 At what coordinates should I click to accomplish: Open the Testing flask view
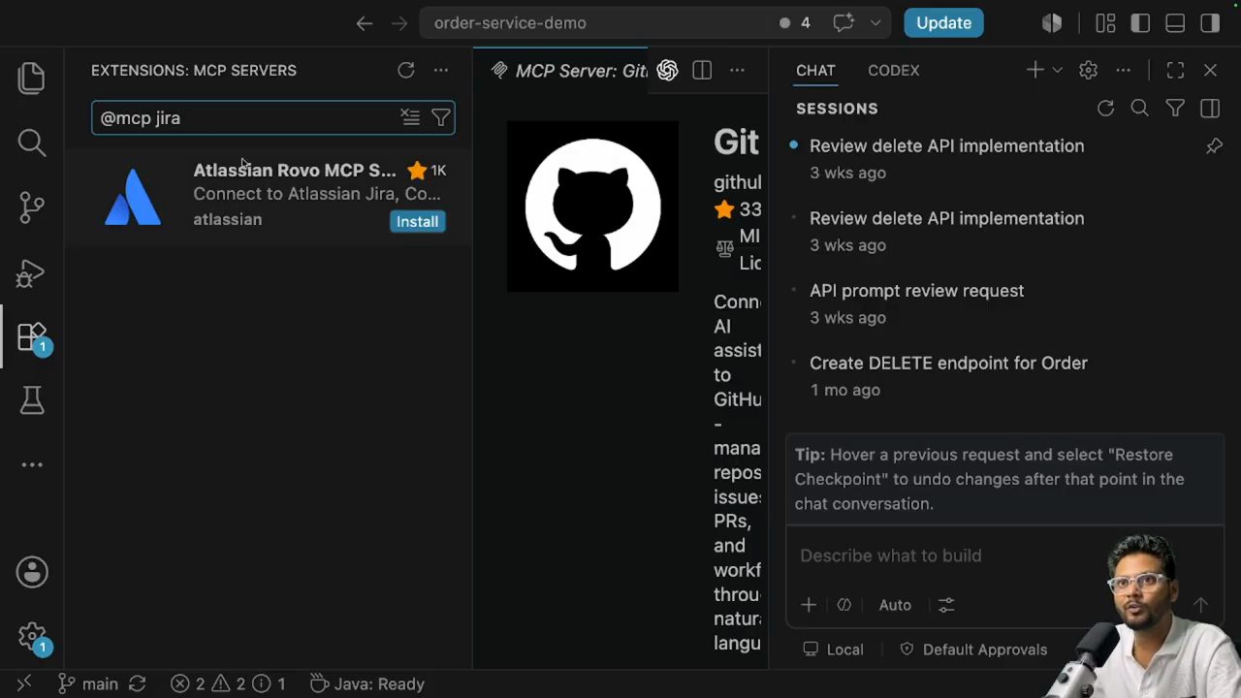[x=32, y=400]
